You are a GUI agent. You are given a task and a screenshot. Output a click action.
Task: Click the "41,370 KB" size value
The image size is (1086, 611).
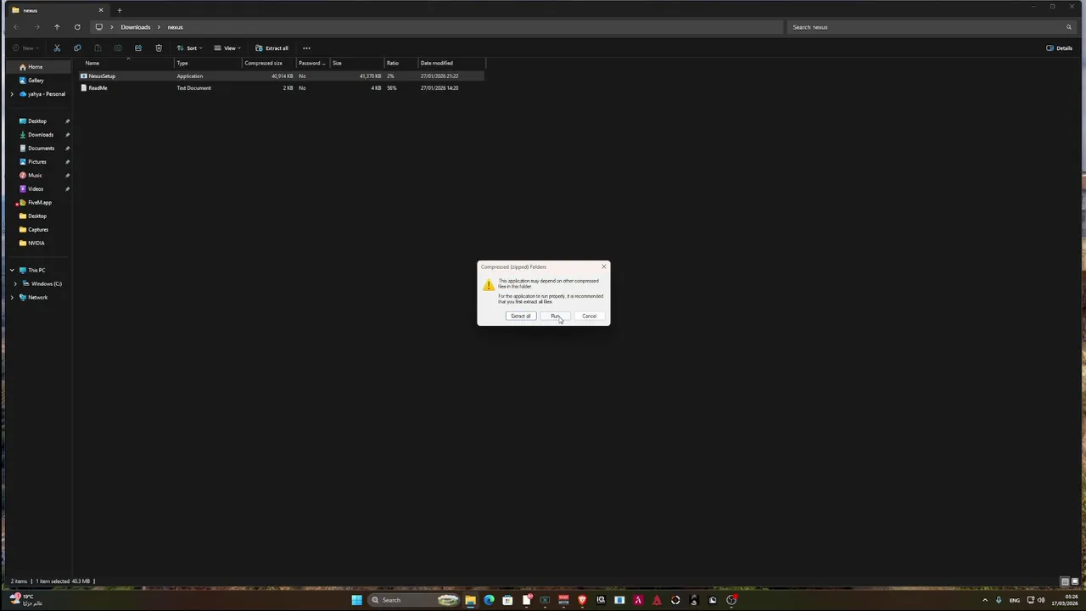tap(370, 76)
